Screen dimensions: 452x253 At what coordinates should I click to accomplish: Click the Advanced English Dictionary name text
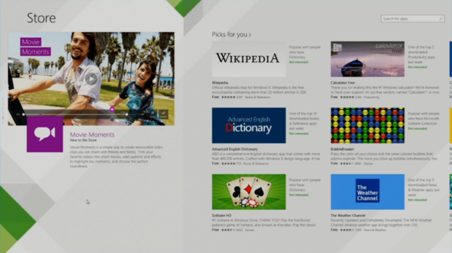tap(235, 149)
